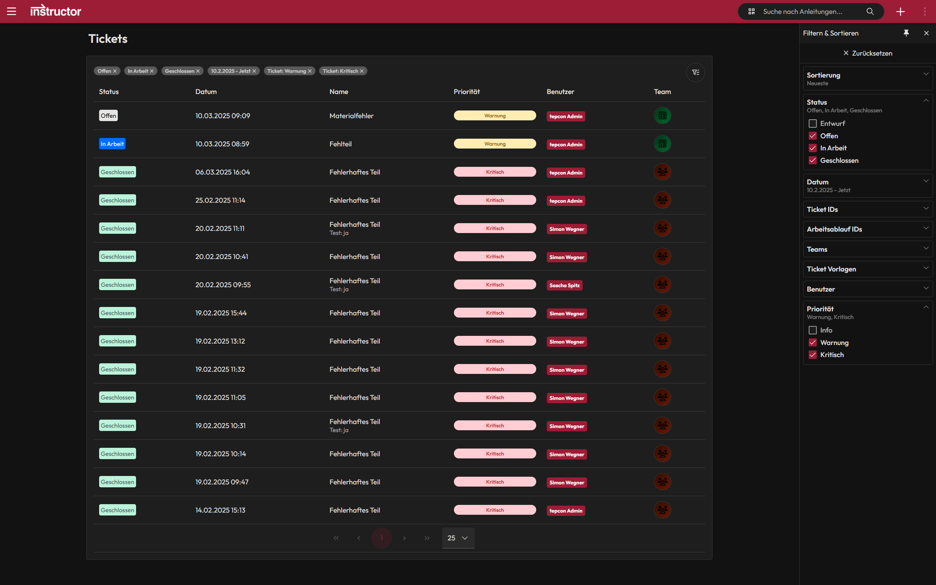936x585 pixels.
Task: Remove the 'Ticket: Kritisch' filter chip
Action: pyautogui.click(x=361, y=71)
